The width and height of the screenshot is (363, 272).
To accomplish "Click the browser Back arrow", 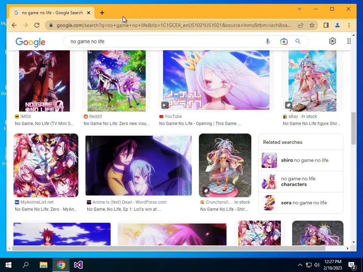I will (x=14, y=25).
